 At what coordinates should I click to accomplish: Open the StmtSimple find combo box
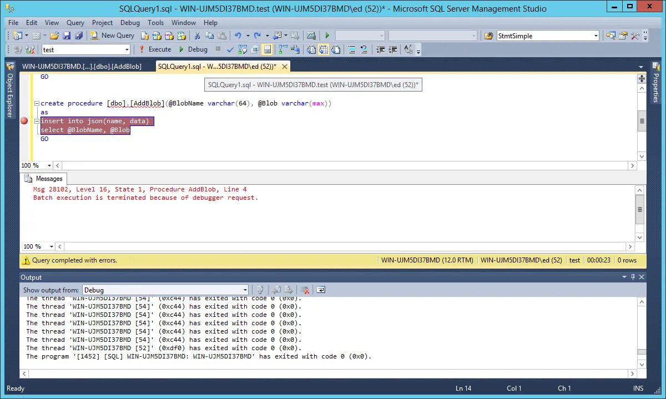coord(548,36)
